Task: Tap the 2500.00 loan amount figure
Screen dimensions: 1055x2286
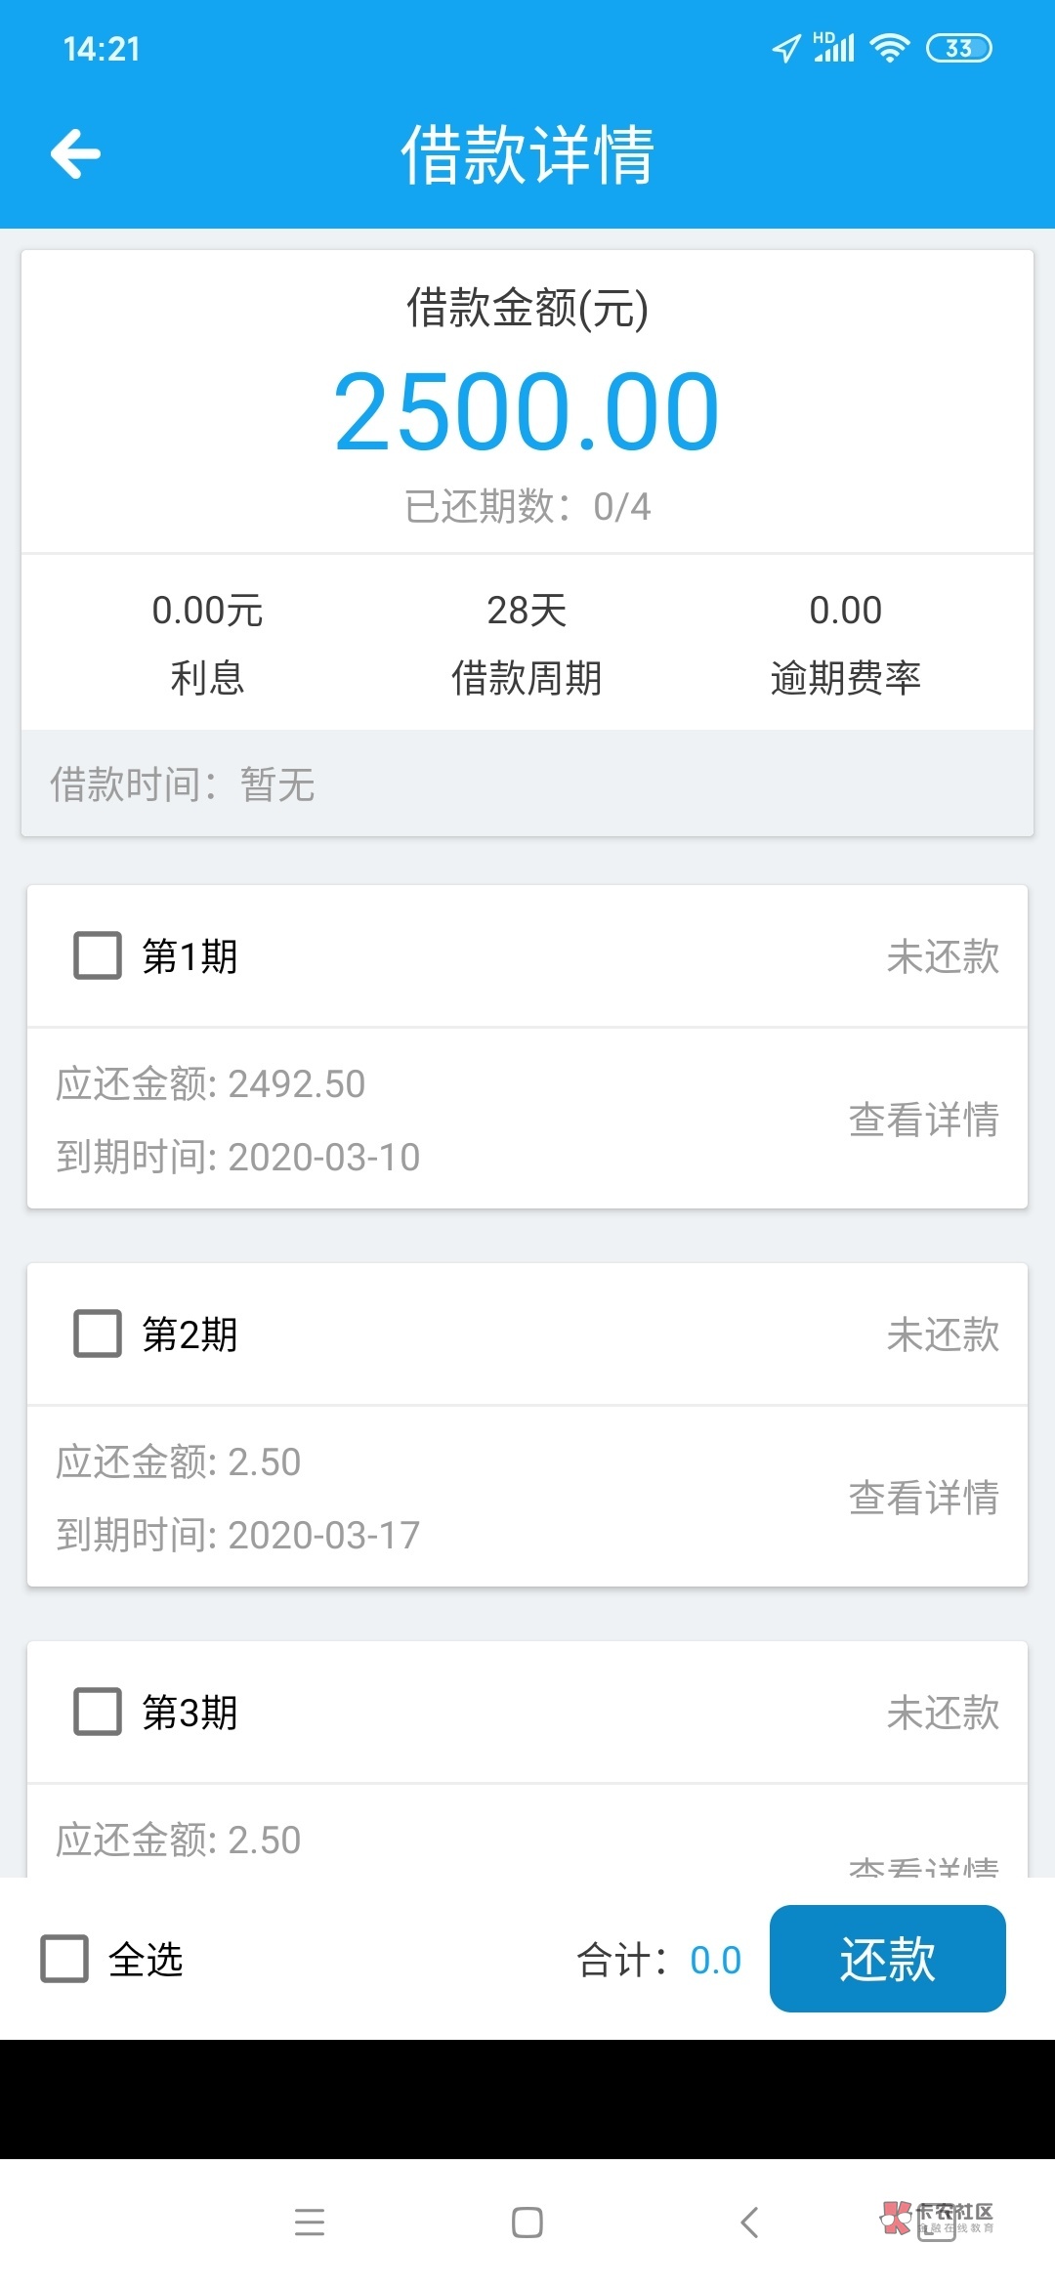Action: point(527,411)
